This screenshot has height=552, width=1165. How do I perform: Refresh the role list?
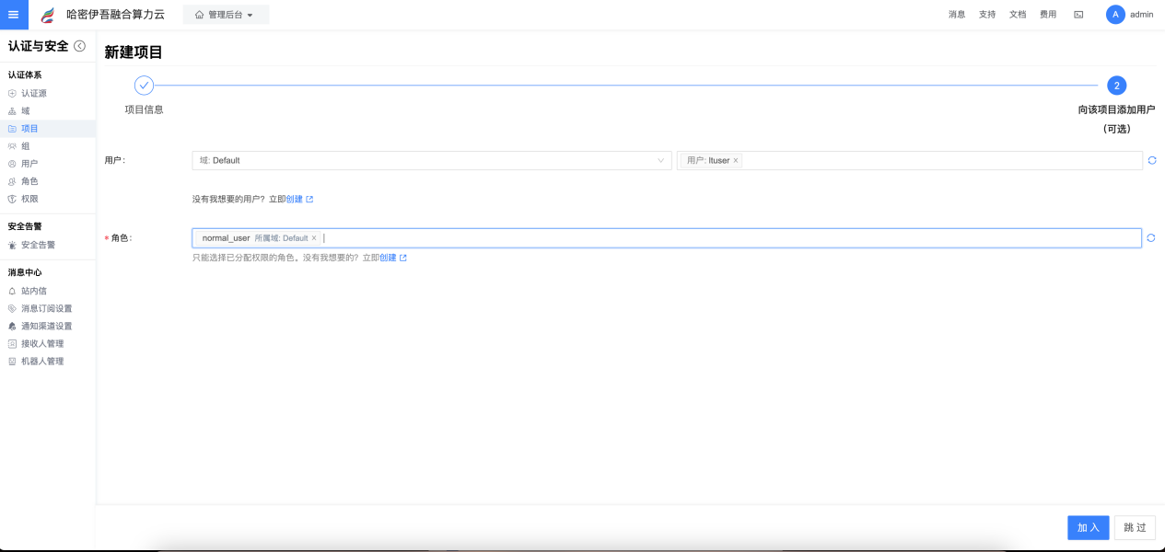coord(1151,238)
